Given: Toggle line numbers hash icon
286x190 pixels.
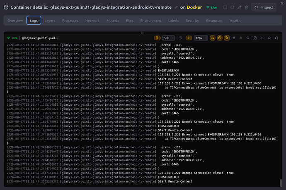Looking at the screenshot, I should [234, 38].
